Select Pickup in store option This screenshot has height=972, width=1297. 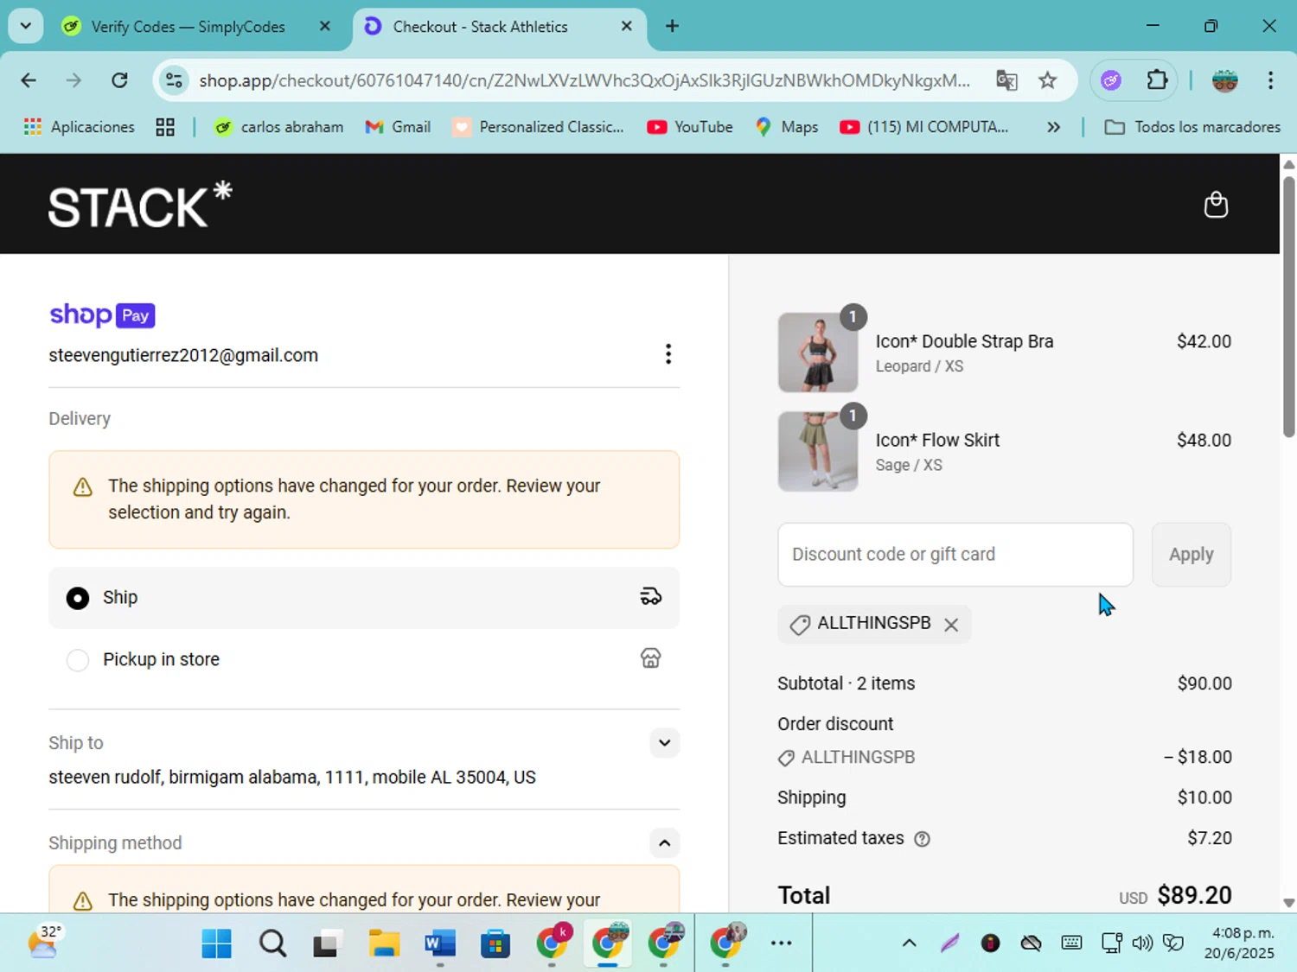(363, 659)
